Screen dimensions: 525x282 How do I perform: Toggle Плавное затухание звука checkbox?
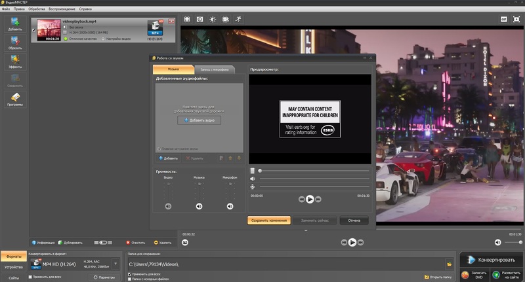click(x=159, y=149)
